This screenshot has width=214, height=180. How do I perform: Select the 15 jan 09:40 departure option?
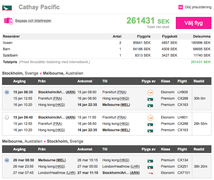[7, 117]
